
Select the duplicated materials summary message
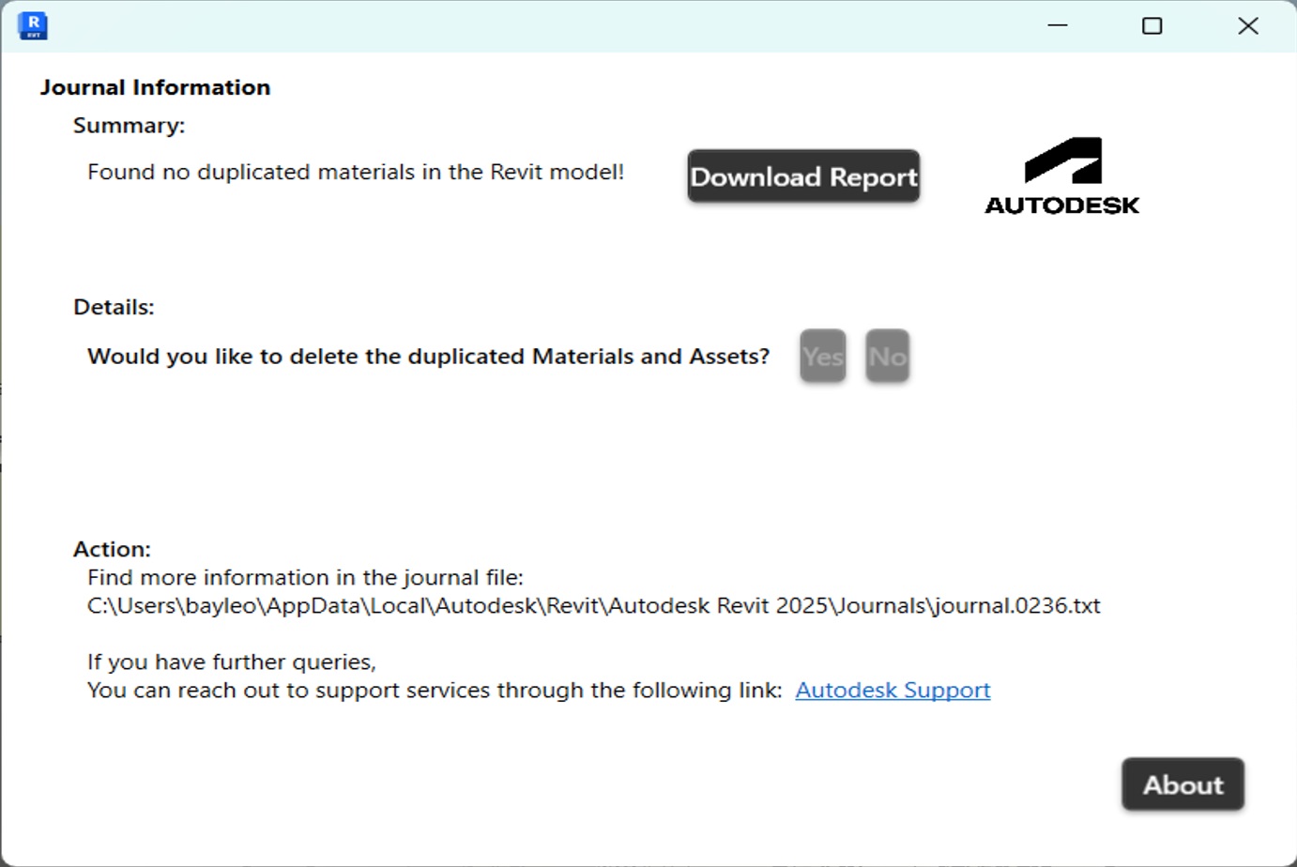tap(357, 172)
